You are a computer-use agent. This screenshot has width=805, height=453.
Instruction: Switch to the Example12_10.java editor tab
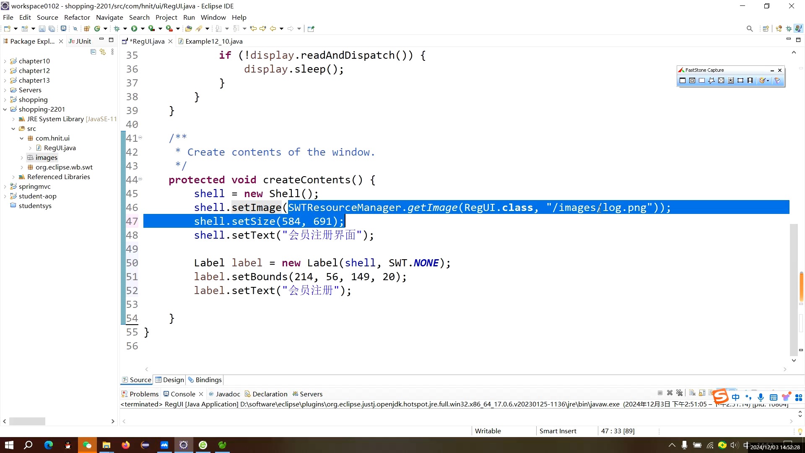[213, 41]
